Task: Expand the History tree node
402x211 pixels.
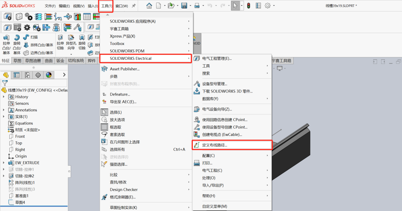Action: pyautogui.click(x=4, y=97)
